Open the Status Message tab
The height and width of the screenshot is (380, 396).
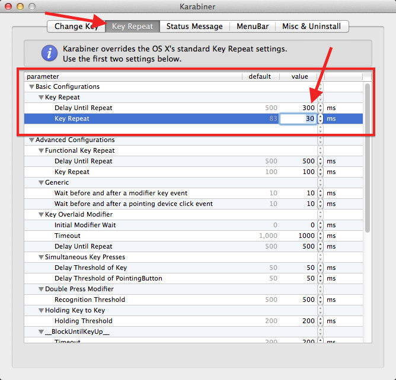click(194, 26)
